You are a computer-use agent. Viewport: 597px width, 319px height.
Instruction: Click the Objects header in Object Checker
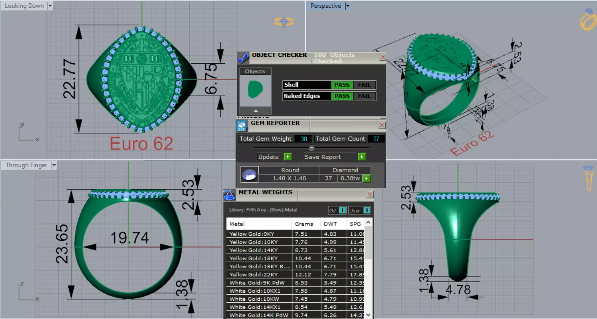(x=255, y=71)
